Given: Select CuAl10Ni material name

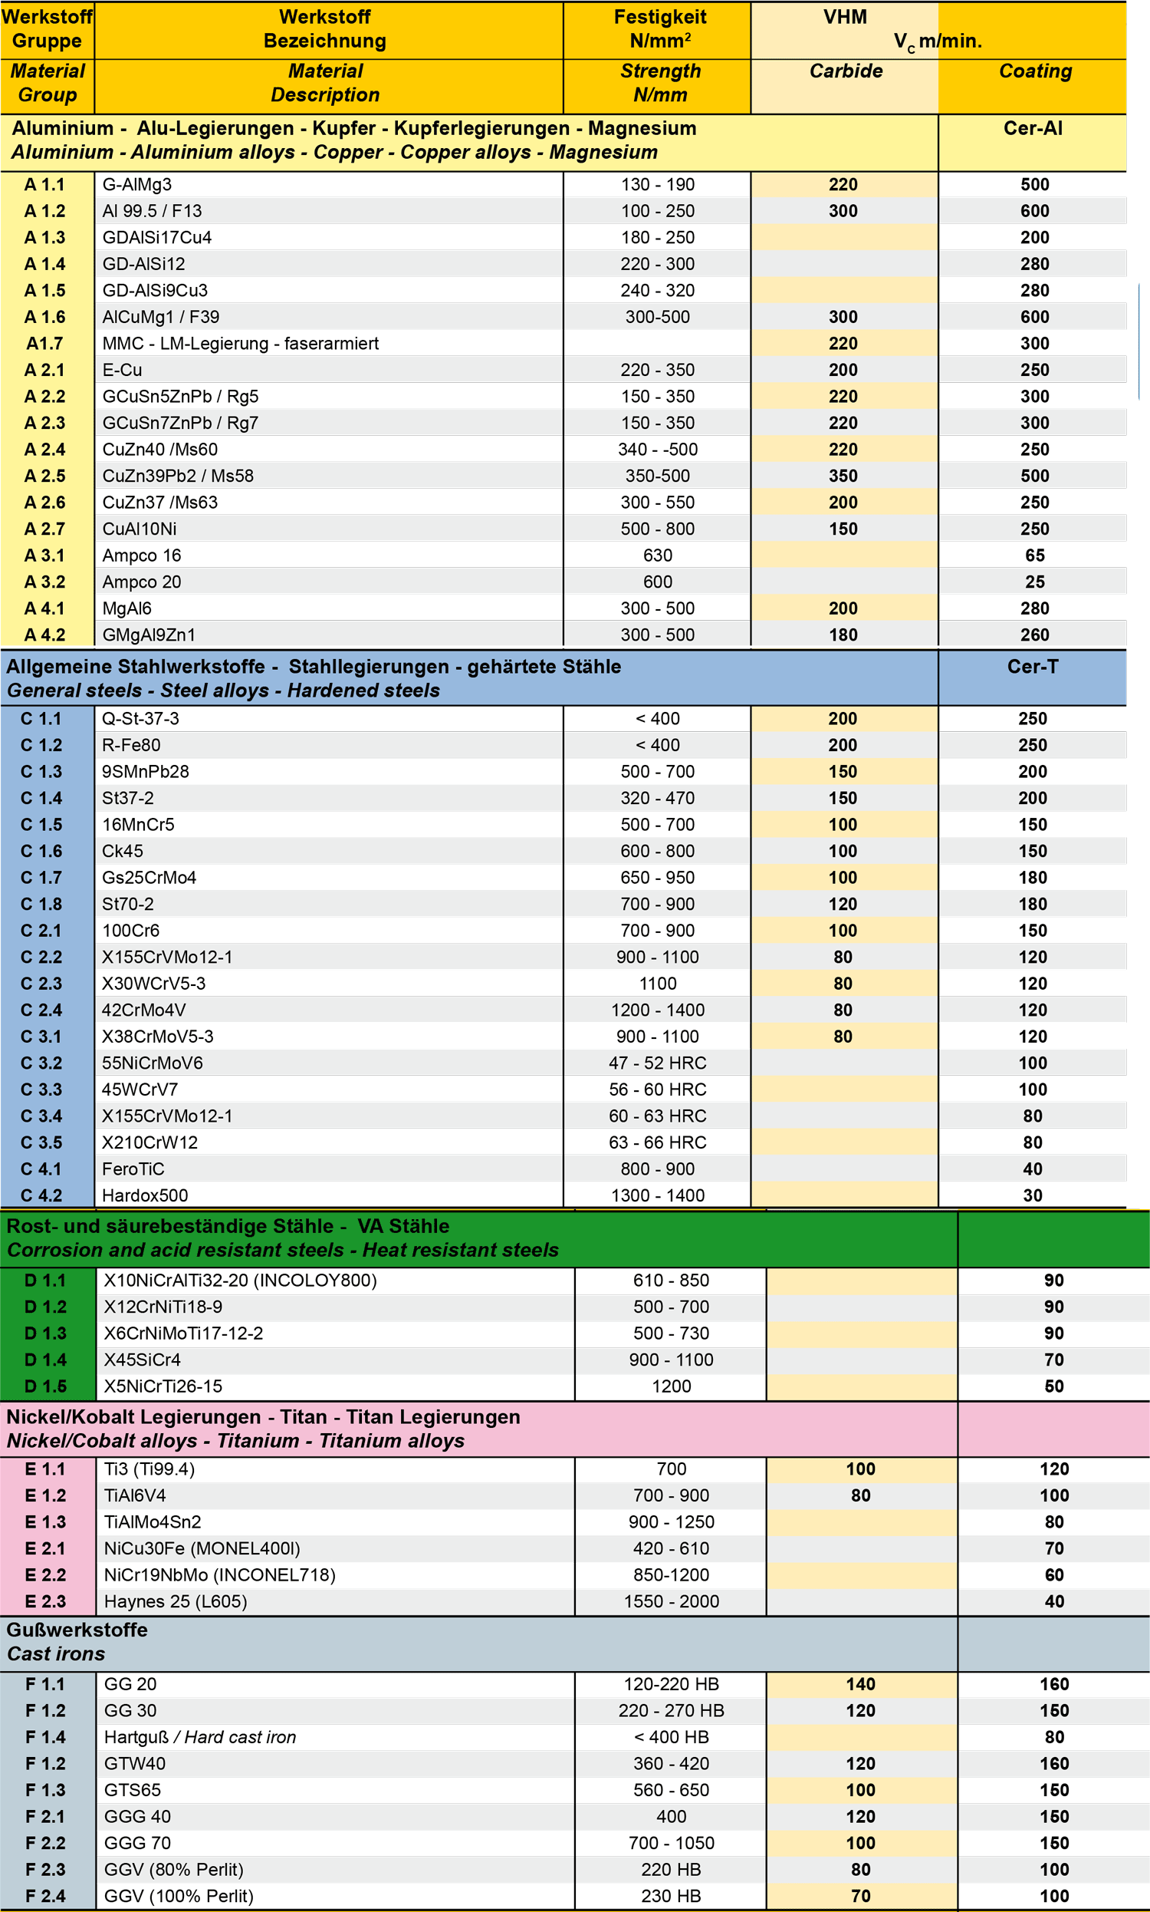Looking at the screenshot, I should click(x=140, y=529).
